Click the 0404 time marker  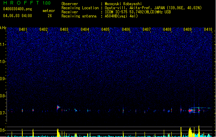point(85,29)
